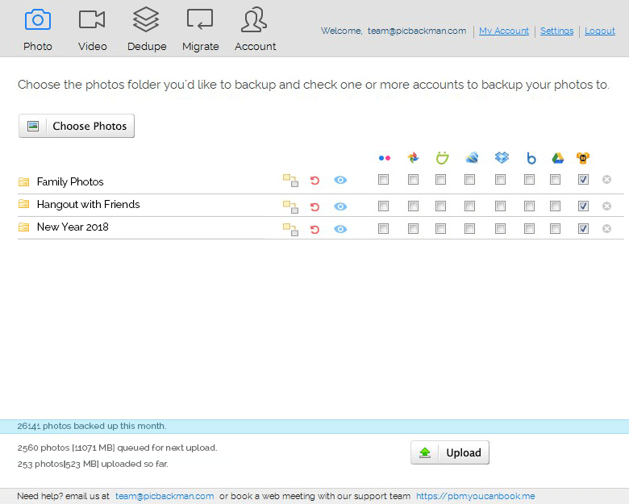Click the Google Photos pinwheel icon
629x504 pixels.
pyautogui.click(x=413, y=158)
